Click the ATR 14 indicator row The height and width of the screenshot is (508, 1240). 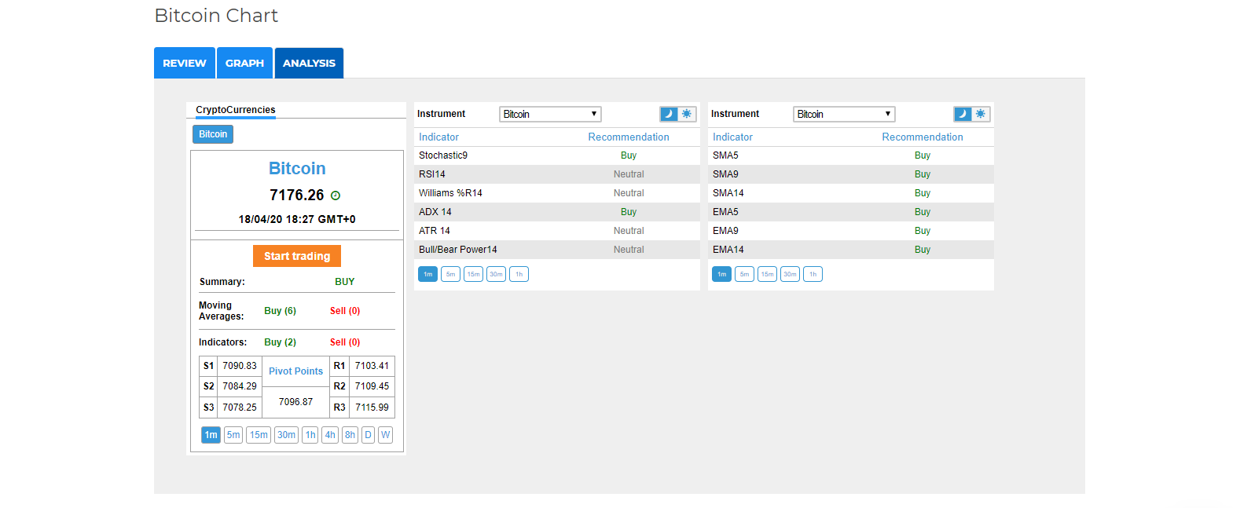(557, 231)
